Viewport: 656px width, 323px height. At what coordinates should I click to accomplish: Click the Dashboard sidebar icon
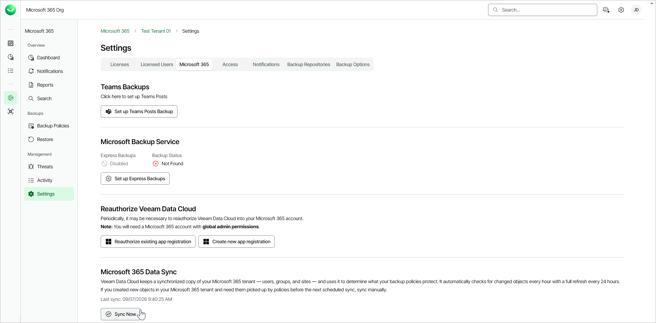point(31,58)
